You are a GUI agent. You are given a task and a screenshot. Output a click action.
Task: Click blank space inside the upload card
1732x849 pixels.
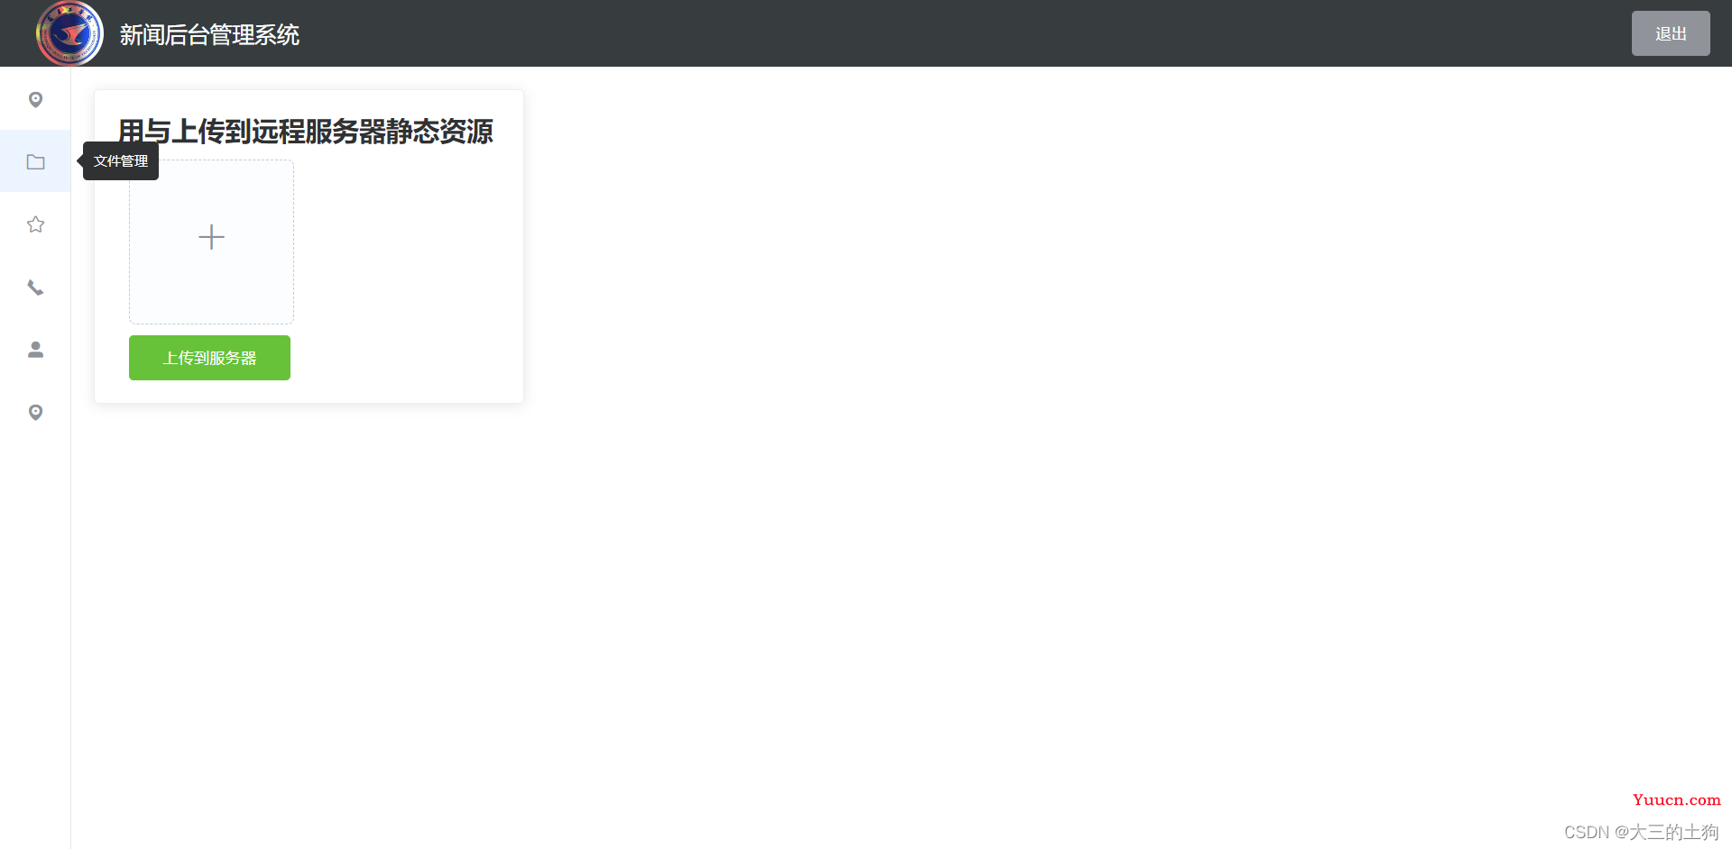(406, 270)
